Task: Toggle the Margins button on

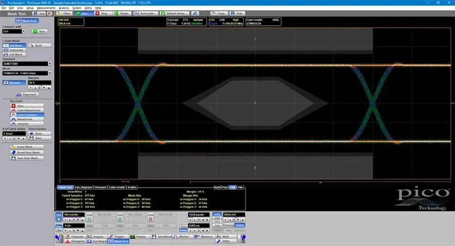Action: tap(13, 82)
